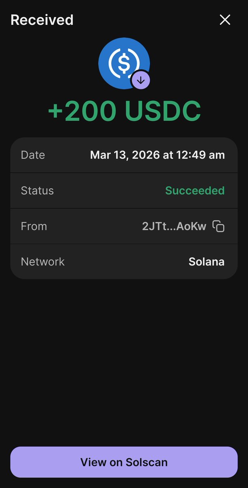Click the Status row label

tap(37, 191)
